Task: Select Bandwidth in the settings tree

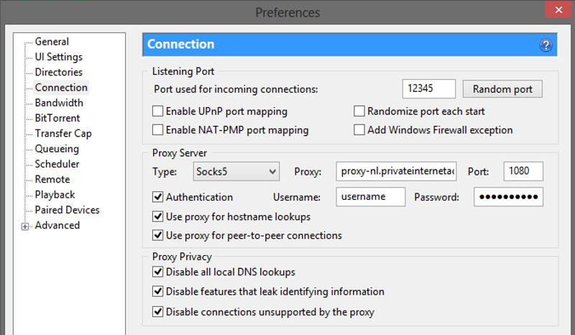Action: pyautogui.click(x=59, y=103)
